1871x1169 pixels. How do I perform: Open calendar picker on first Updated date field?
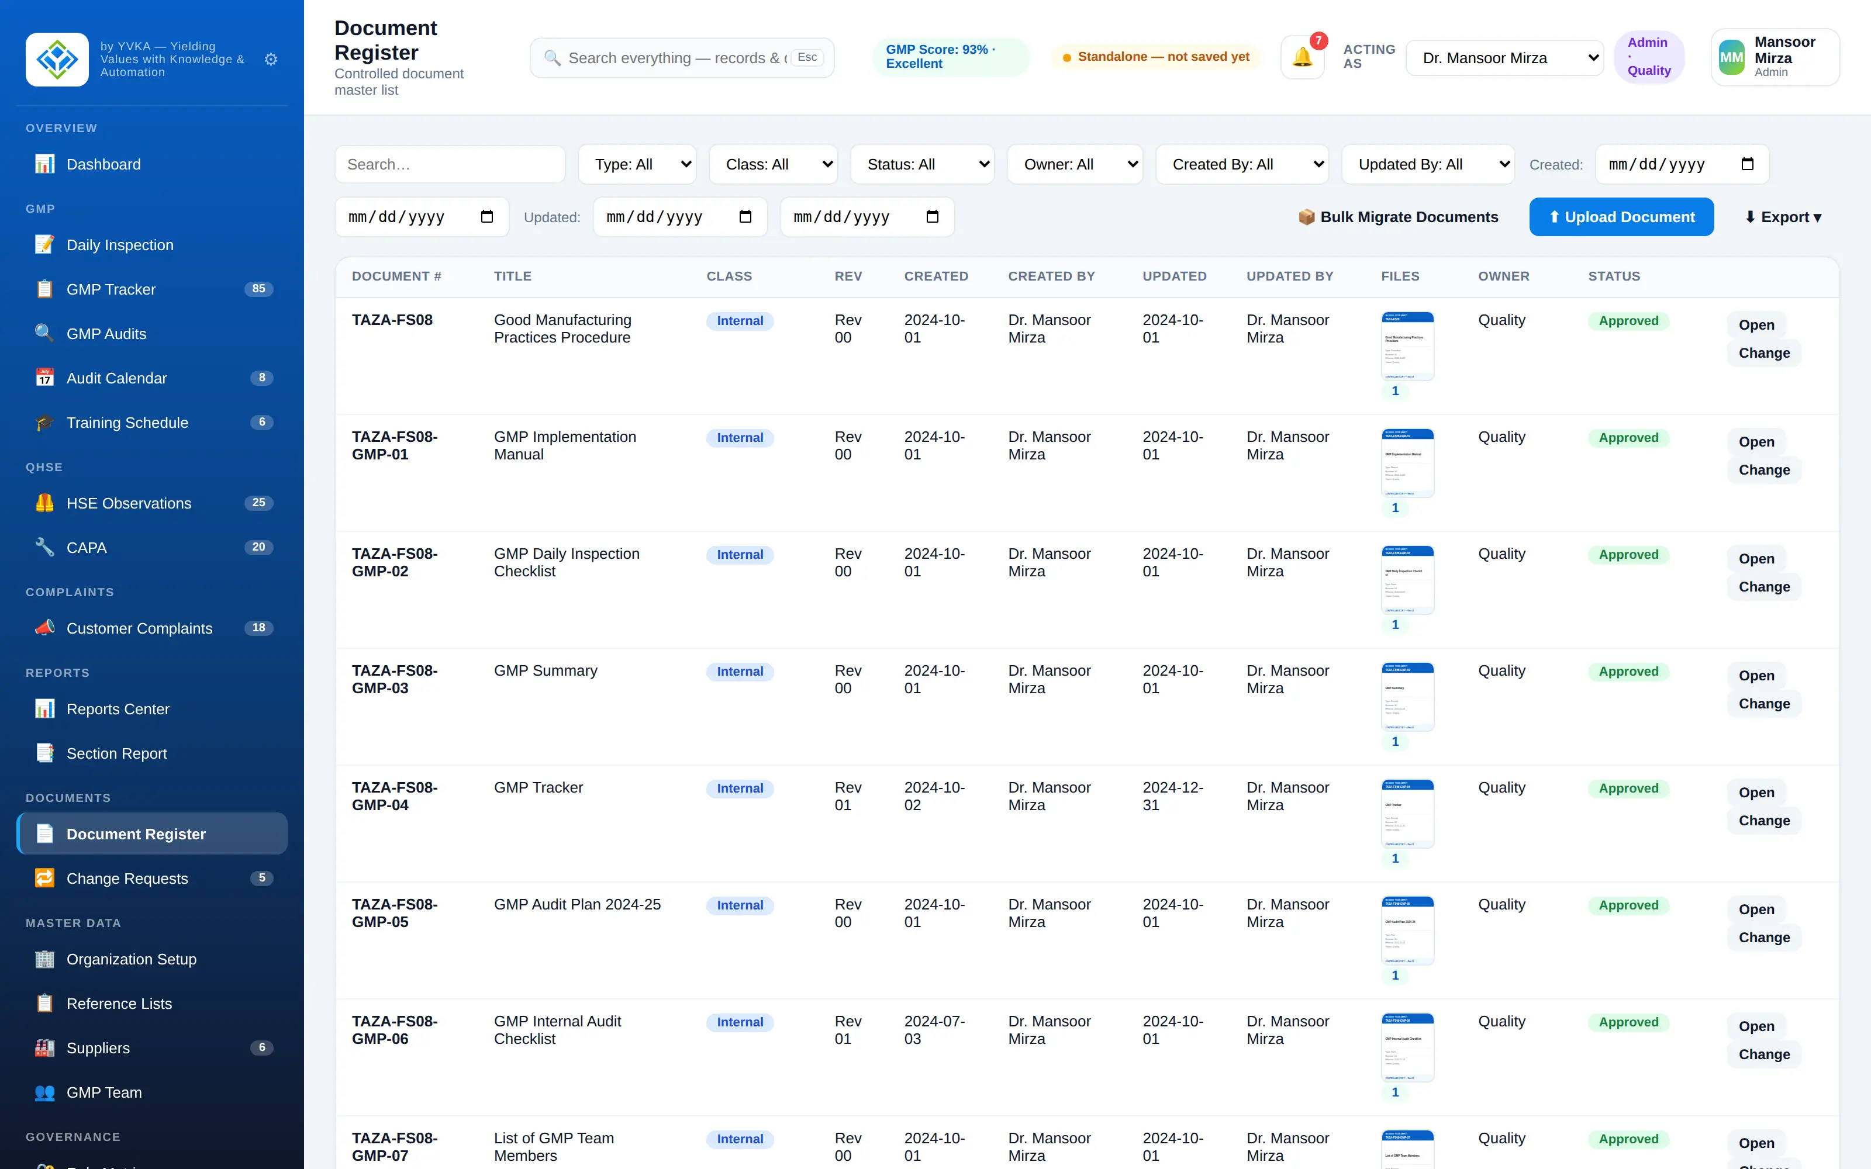(x=745, y=216)
